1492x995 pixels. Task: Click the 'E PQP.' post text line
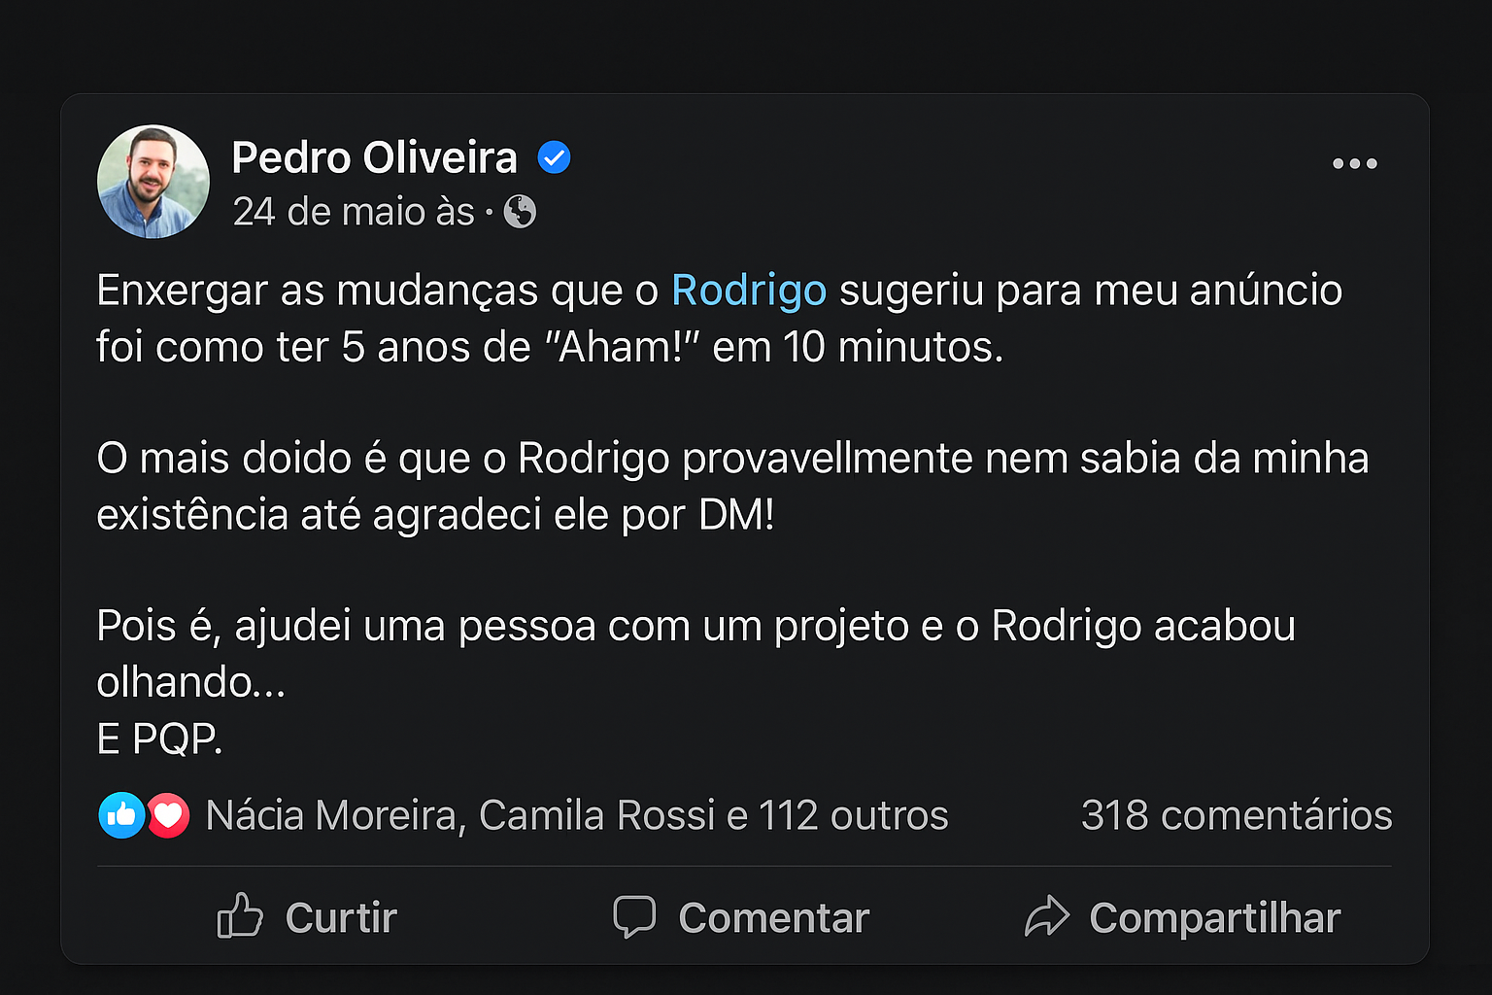[160, 739]
